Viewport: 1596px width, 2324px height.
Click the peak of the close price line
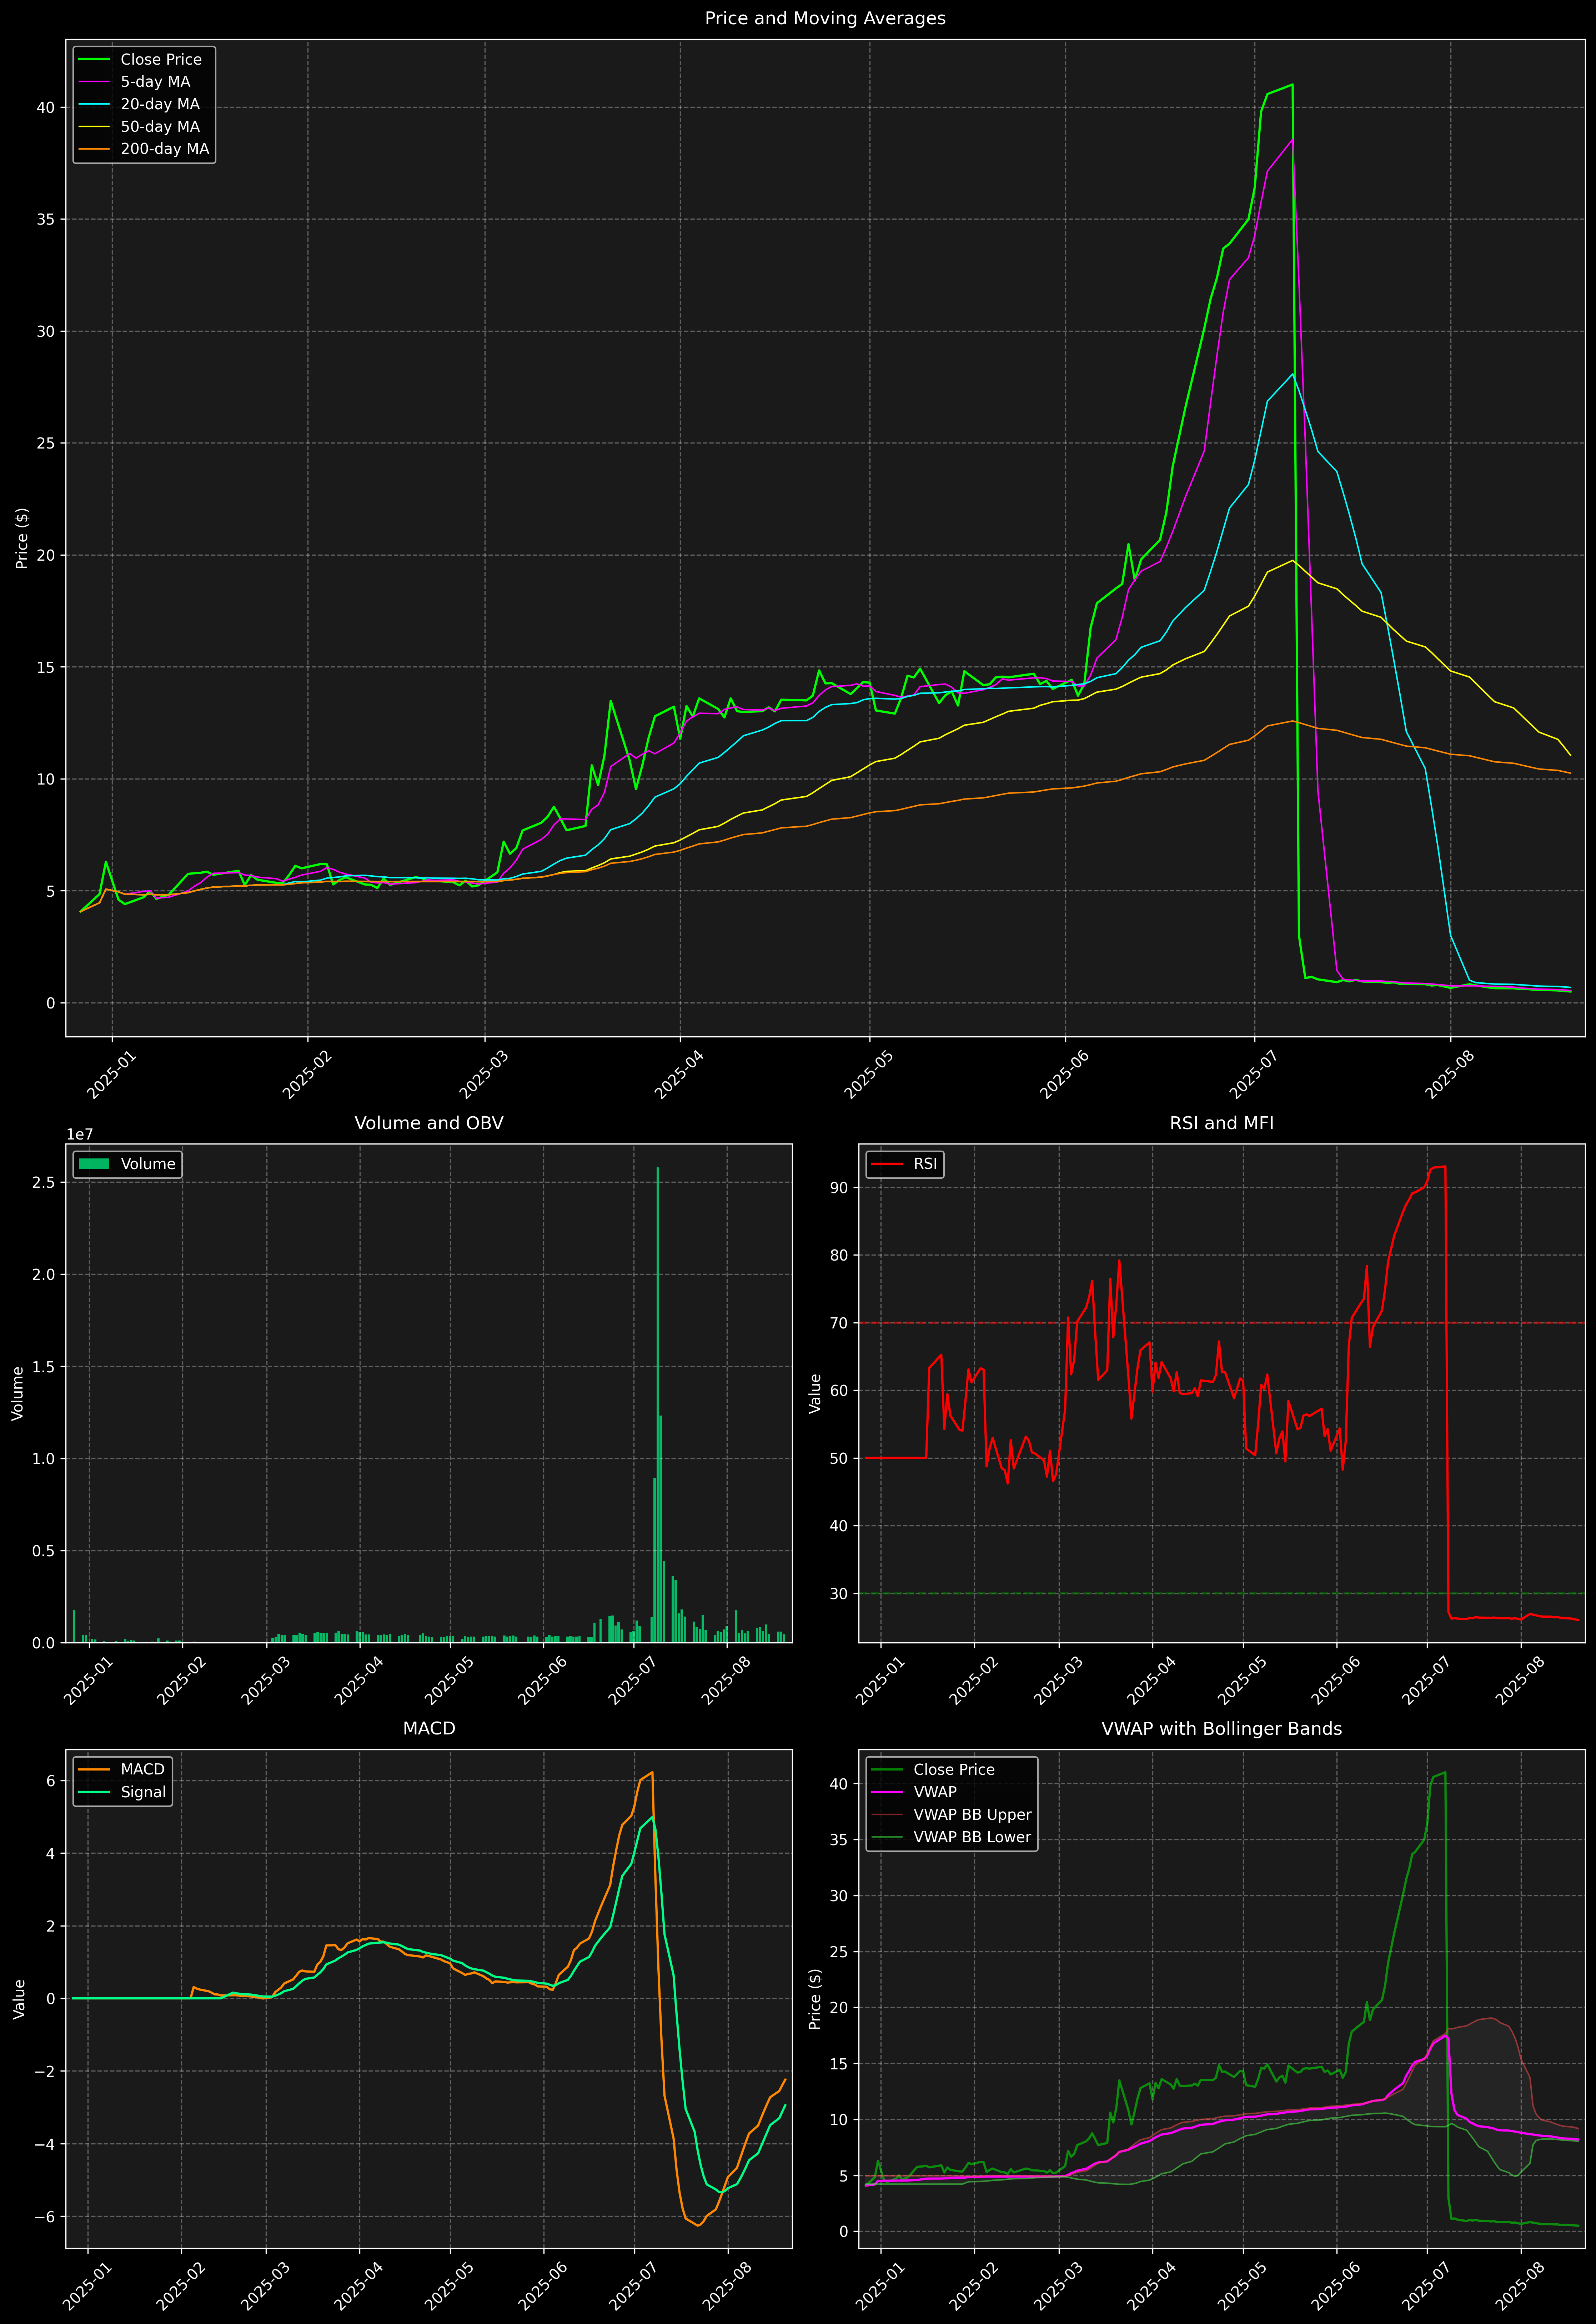tap(1292, 85)
